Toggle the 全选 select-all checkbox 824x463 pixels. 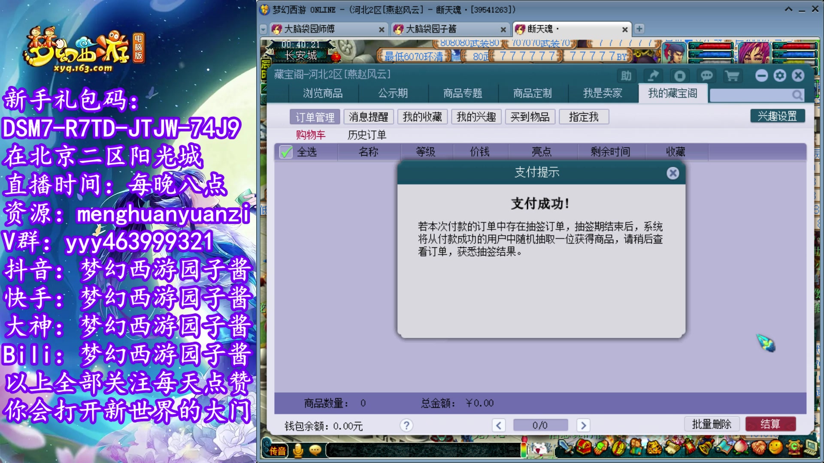pos(286,152)
